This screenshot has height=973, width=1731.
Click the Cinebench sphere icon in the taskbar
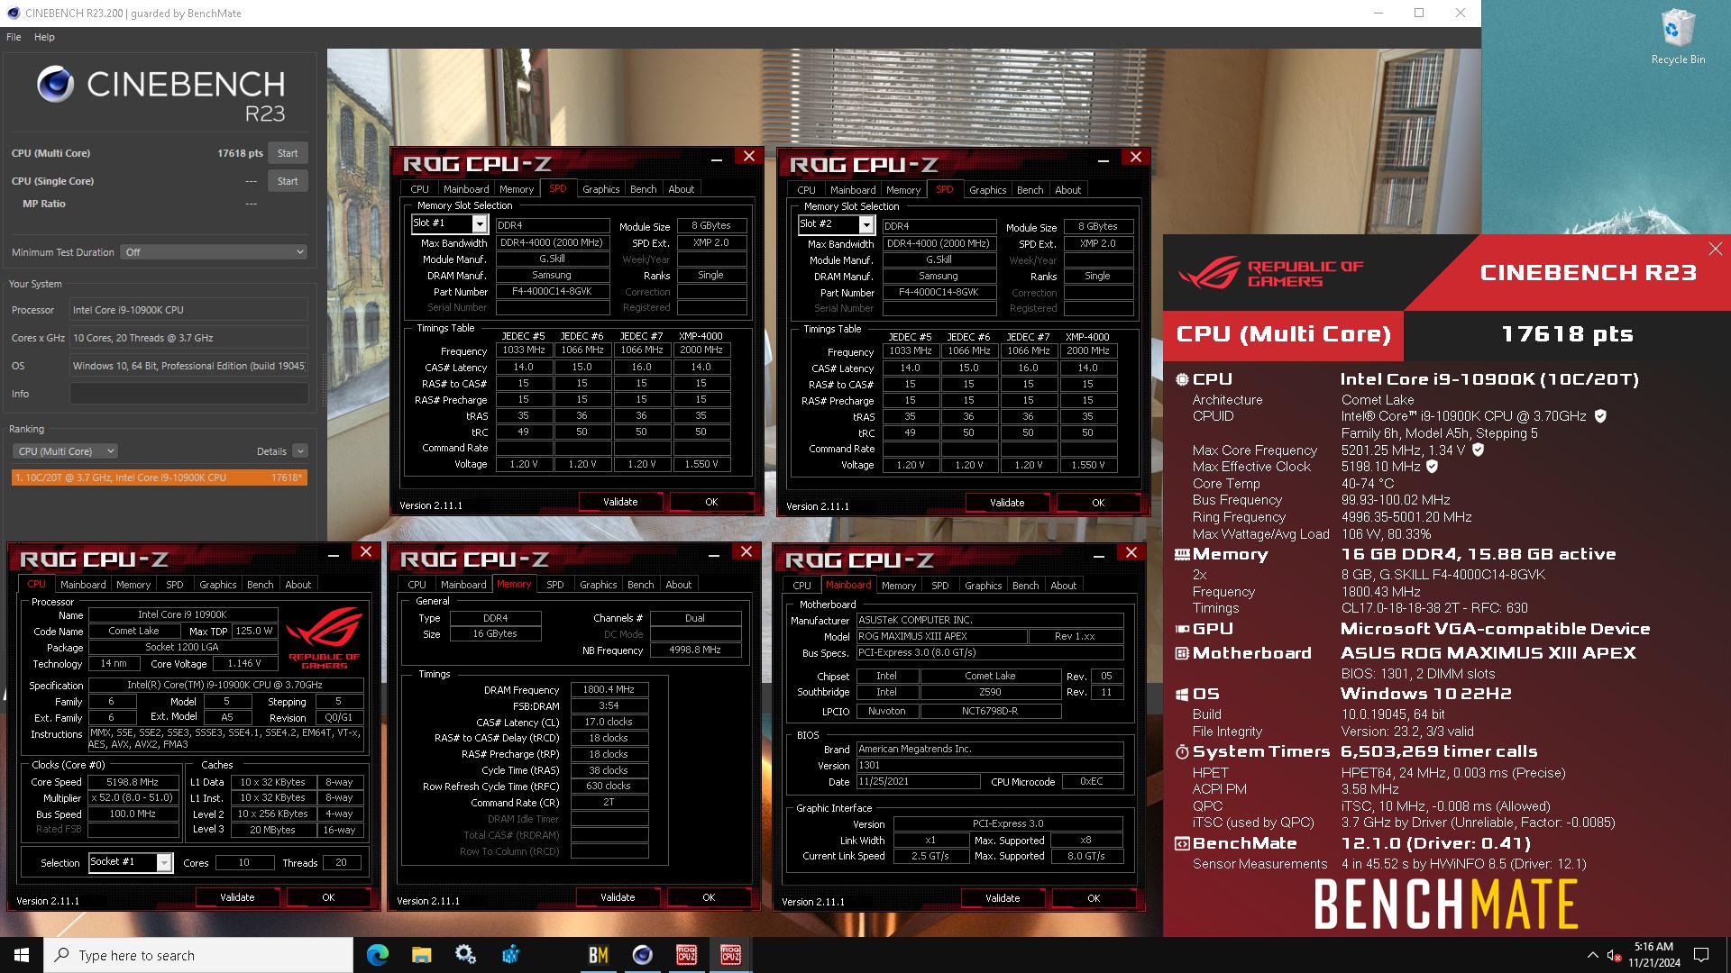(642, 955)
